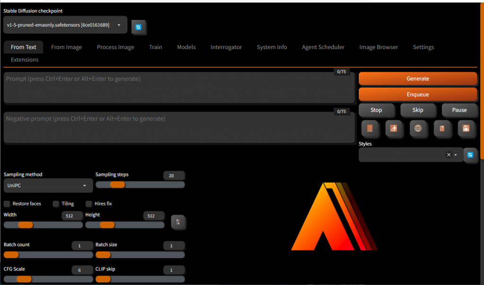Image resolution: width=484 pixels, height=285 pixels.
Task: Open the Image Browser tab
Action: (x=379, y=47)
